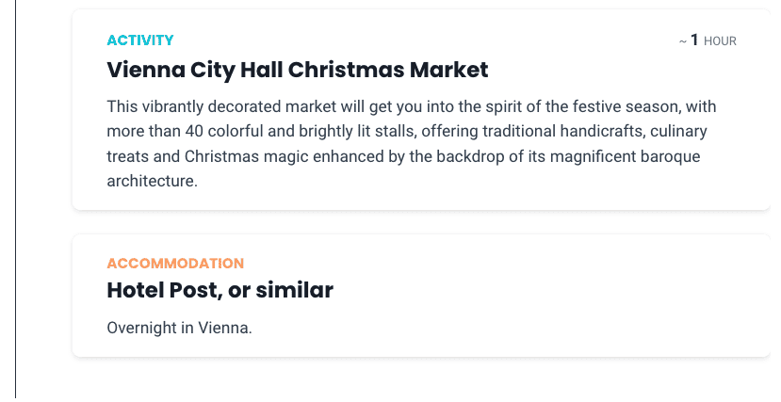Select the bold number 1 in duration
This screenshot has height=402, width=781.
694,40
